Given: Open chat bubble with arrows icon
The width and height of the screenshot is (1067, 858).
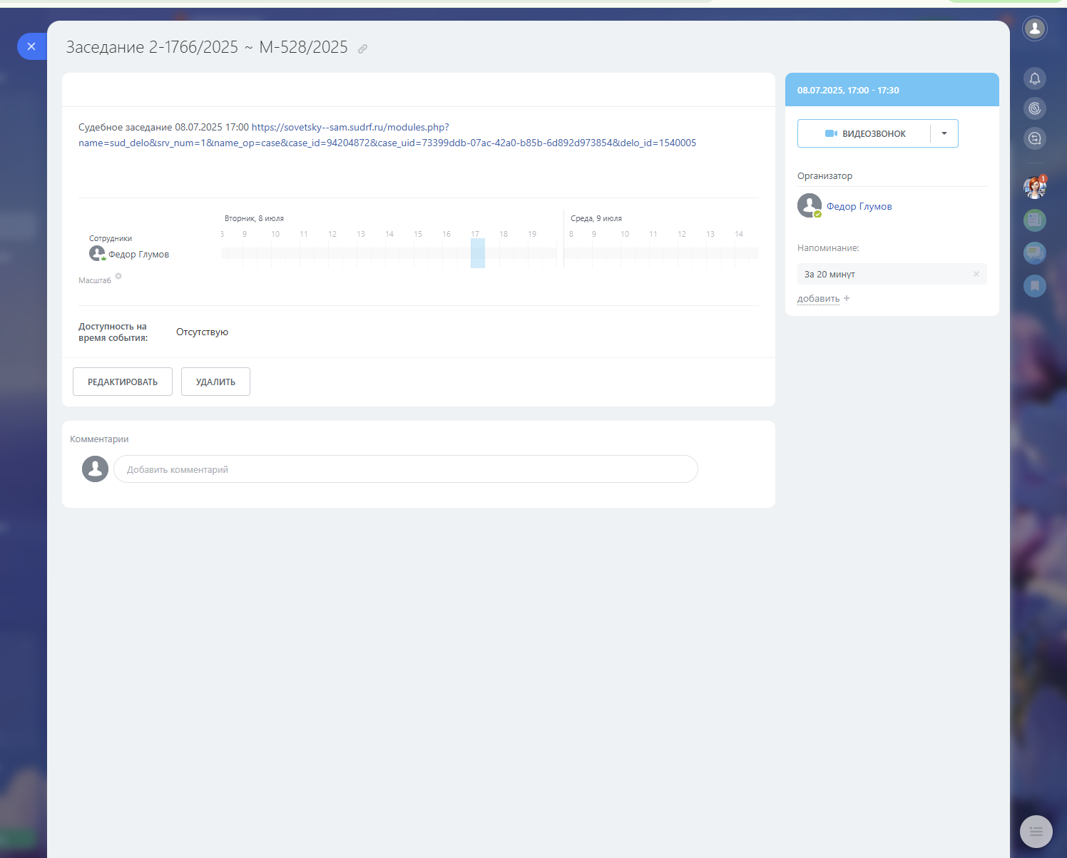Looking at the screenshot, I should (x=1034, y=138).
